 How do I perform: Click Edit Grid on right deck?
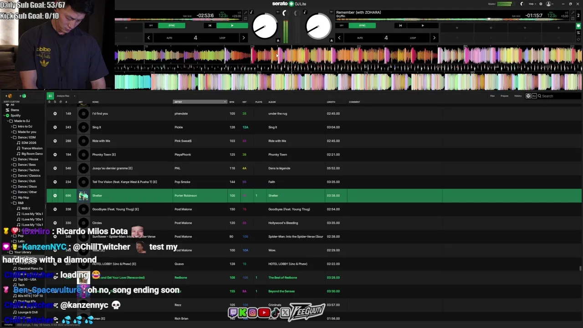tap(516, 16)
